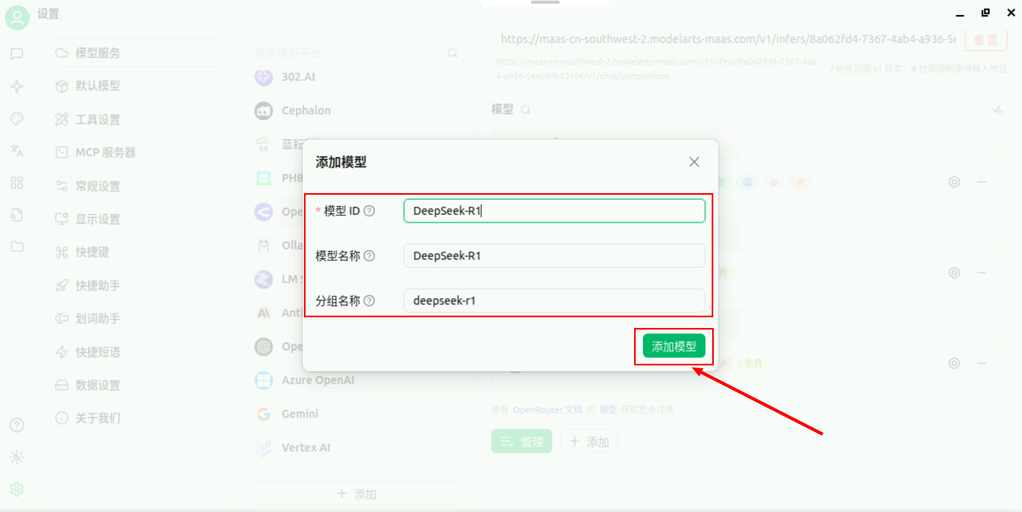Select the Gemini provider
Screen dimensions: 1022x512
point(356,414)
